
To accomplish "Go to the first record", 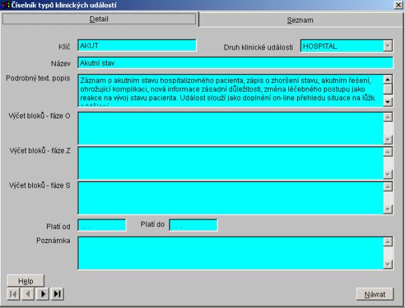I will coord(11,293).
